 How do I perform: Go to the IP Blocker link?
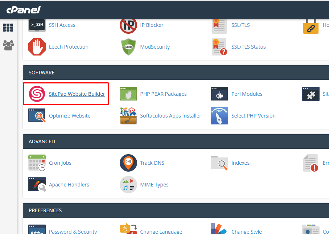[x=152, y=25]
